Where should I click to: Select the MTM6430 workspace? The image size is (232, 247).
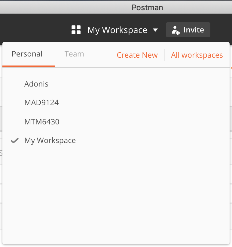pyautogui.click(x=42, y=122)
